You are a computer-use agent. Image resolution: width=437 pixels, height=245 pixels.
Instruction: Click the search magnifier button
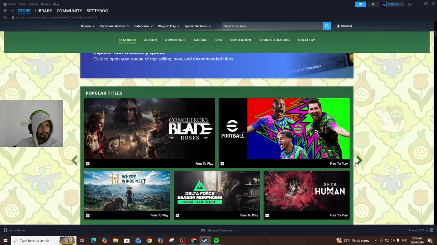pos(327,26)
